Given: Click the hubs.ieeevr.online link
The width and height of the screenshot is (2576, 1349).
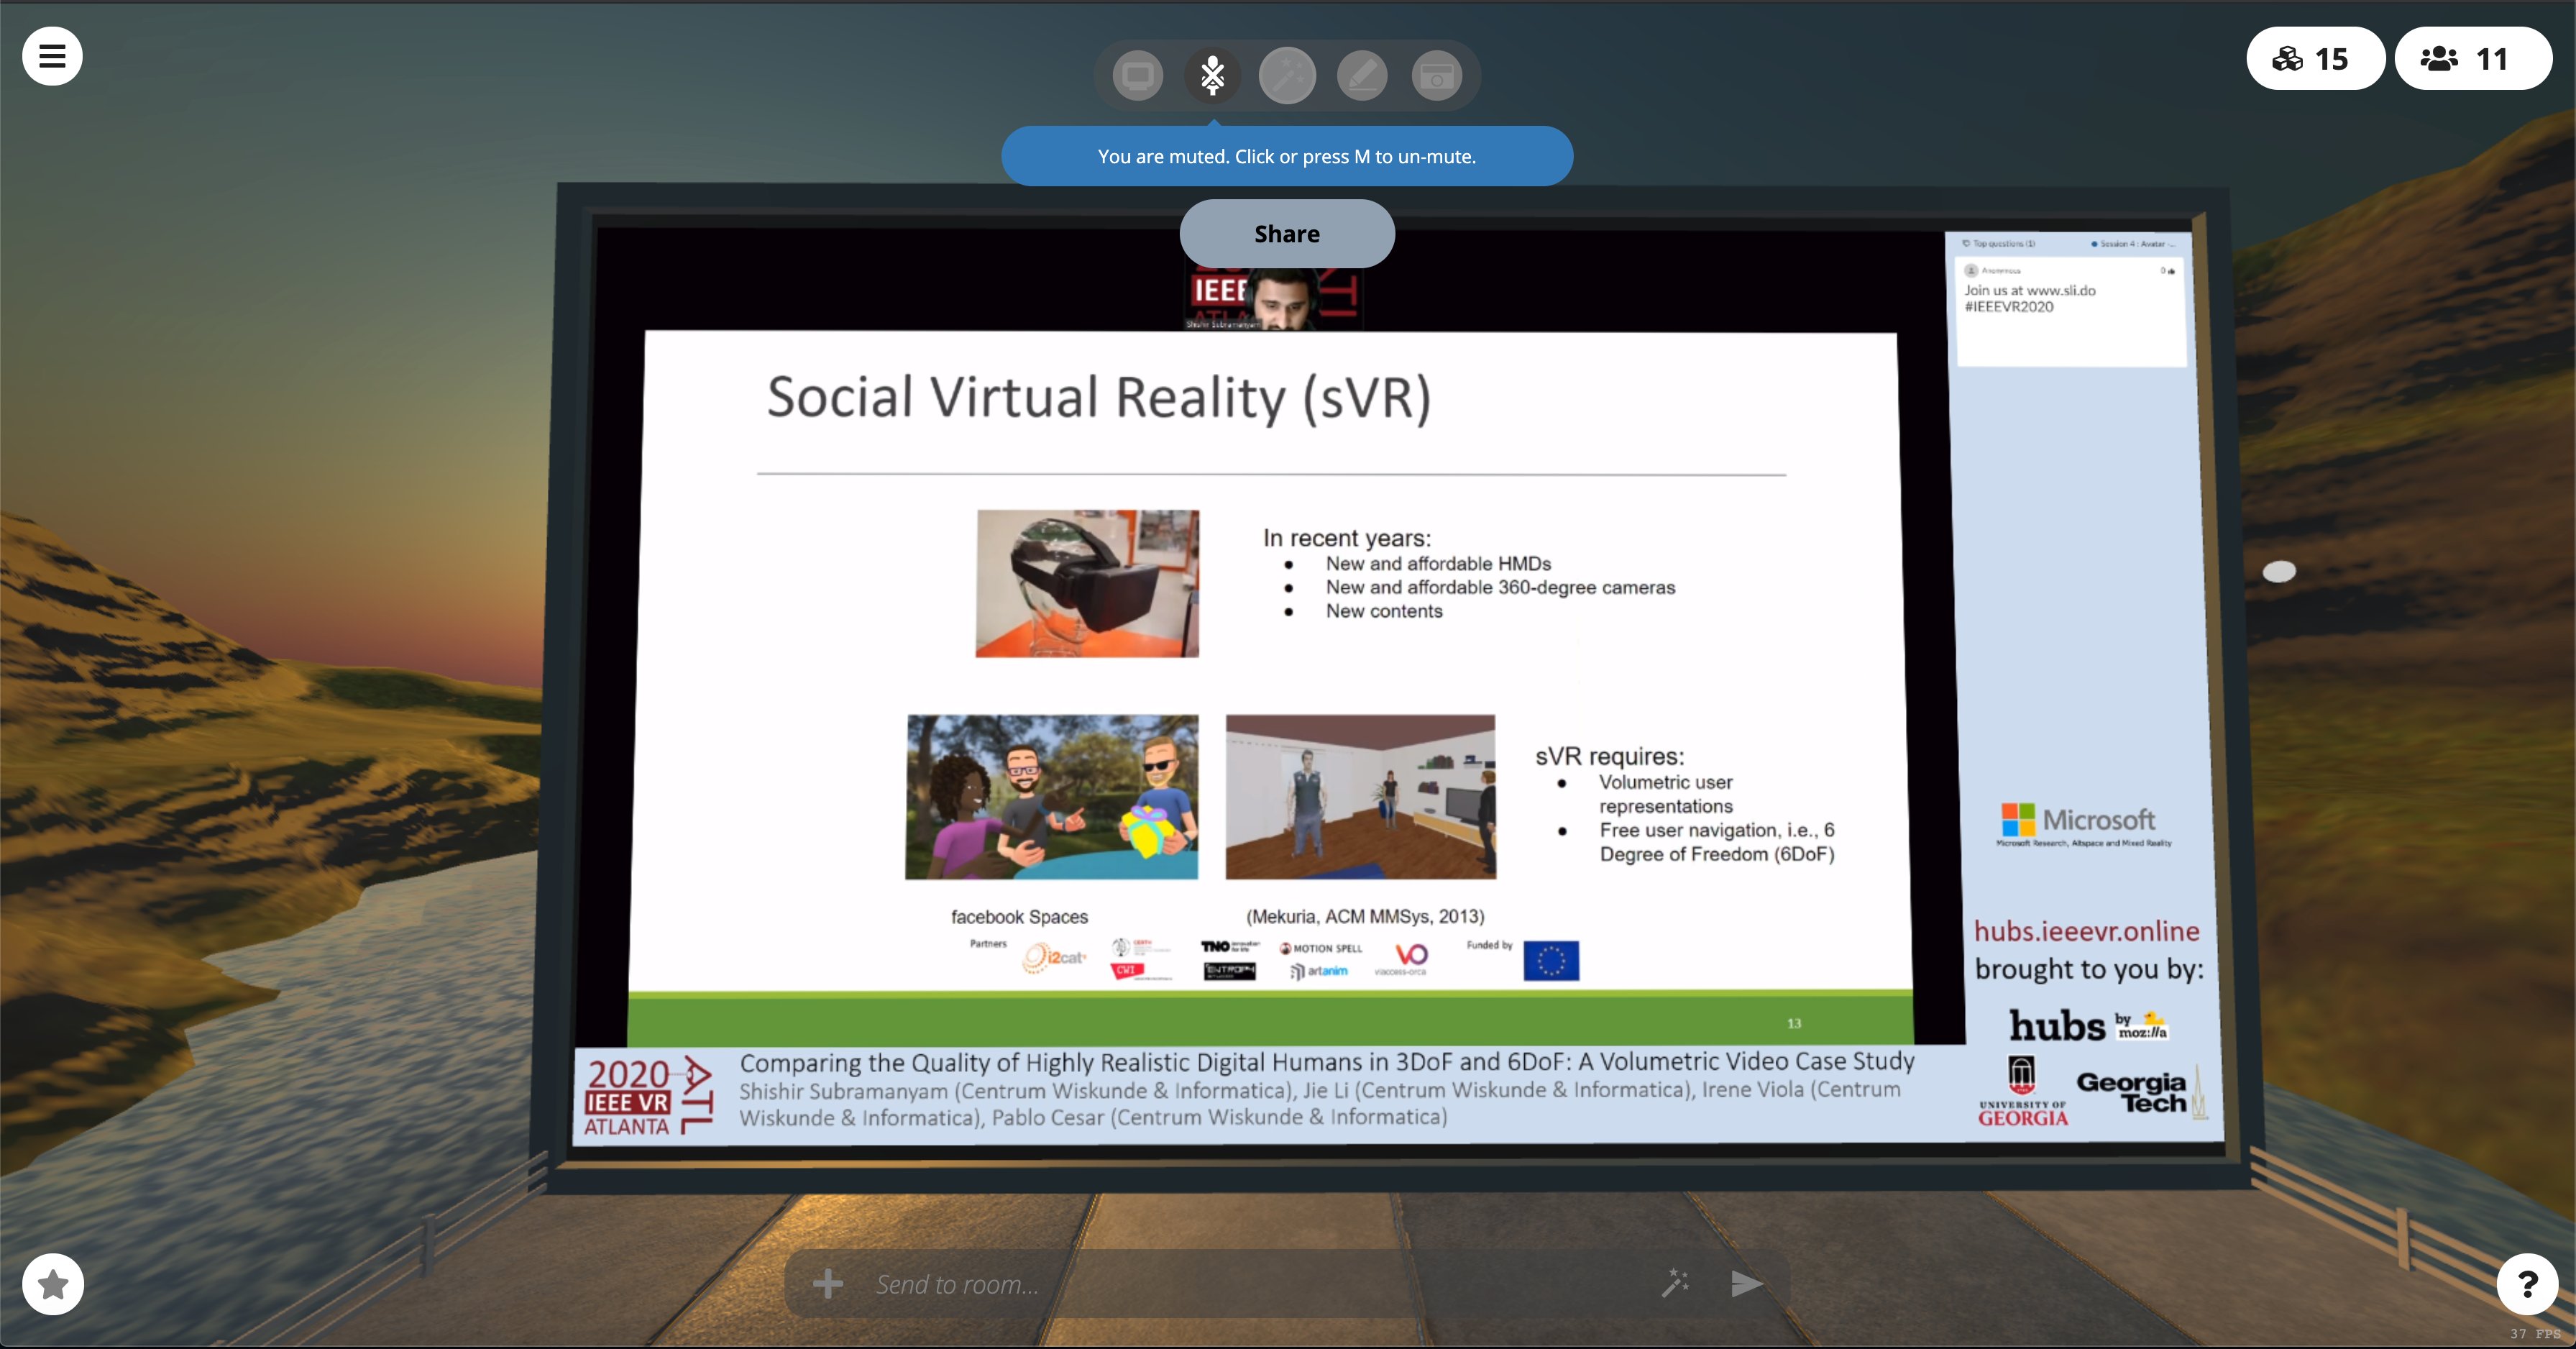Looking at the screenshot, I should pos(2086,931).
